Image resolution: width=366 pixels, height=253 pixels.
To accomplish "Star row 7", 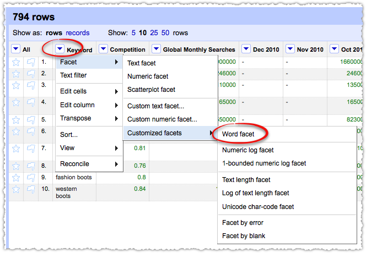I will pyautogui.click(x=16, y=148).
